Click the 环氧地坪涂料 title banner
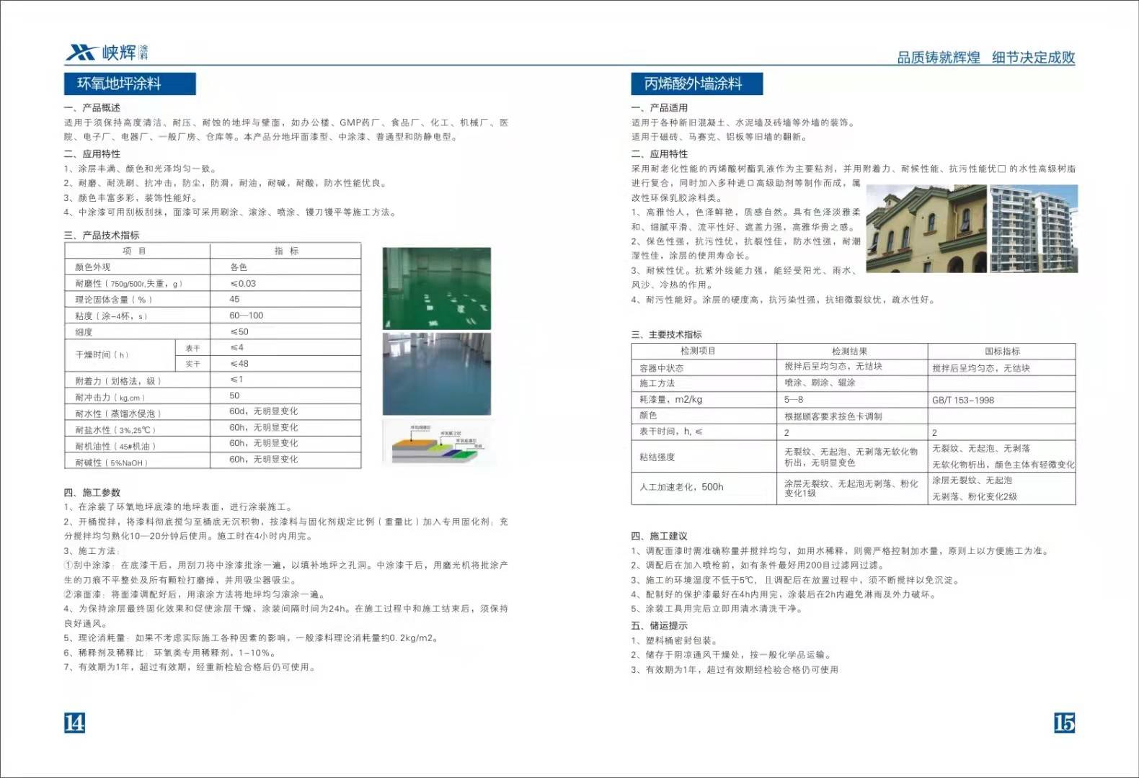This screenshot has height=778, width=1139. [130, 84]
